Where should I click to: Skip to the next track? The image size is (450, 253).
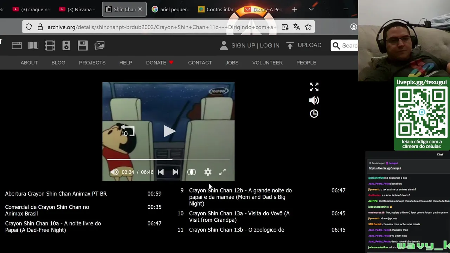(175, 172)
